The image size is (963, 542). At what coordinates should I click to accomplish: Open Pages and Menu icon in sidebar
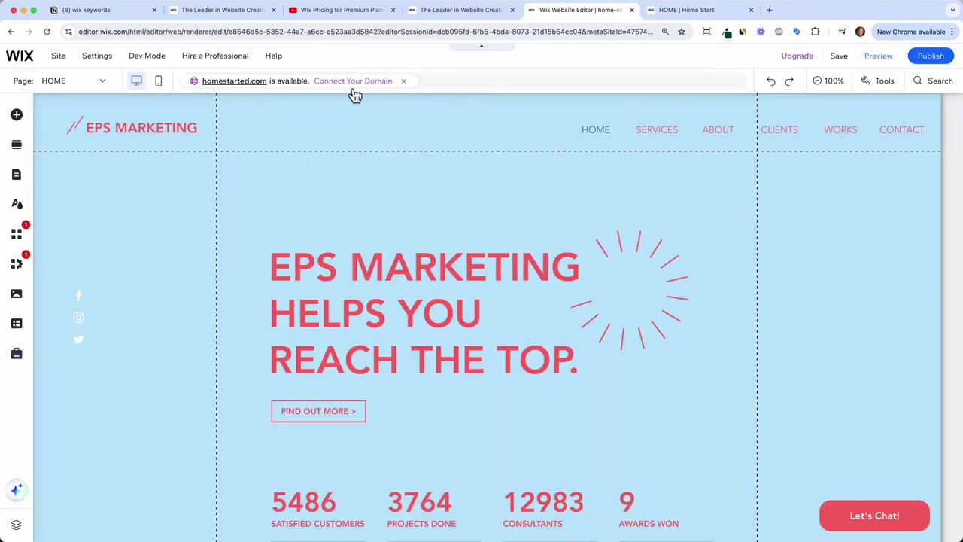17,175
